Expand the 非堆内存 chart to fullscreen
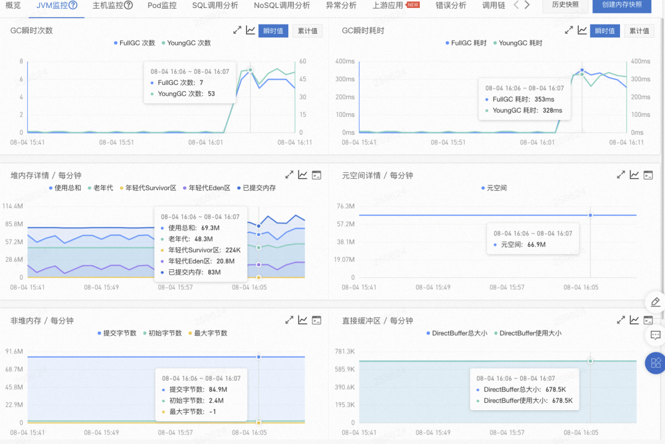665x444 pixels. pyautogui.click(x=289, y=320)
